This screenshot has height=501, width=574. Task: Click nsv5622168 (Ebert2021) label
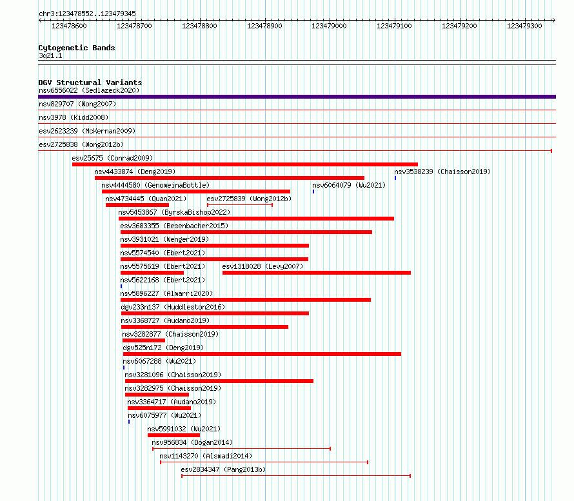pos(163,280)
